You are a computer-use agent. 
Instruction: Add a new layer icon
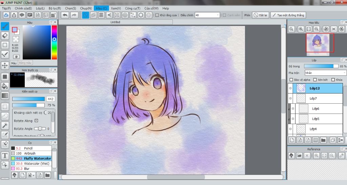(292, 140)
